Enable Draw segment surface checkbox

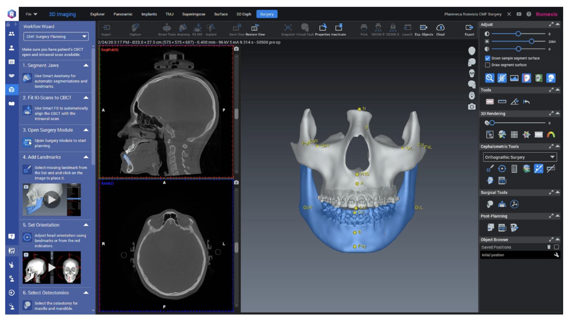[x=487, y=65]
